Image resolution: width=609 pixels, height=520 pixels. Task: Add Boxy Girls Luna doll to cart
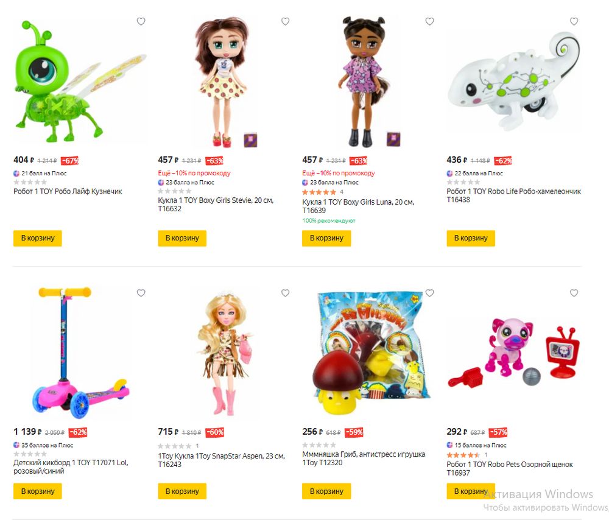coord(326,238)
